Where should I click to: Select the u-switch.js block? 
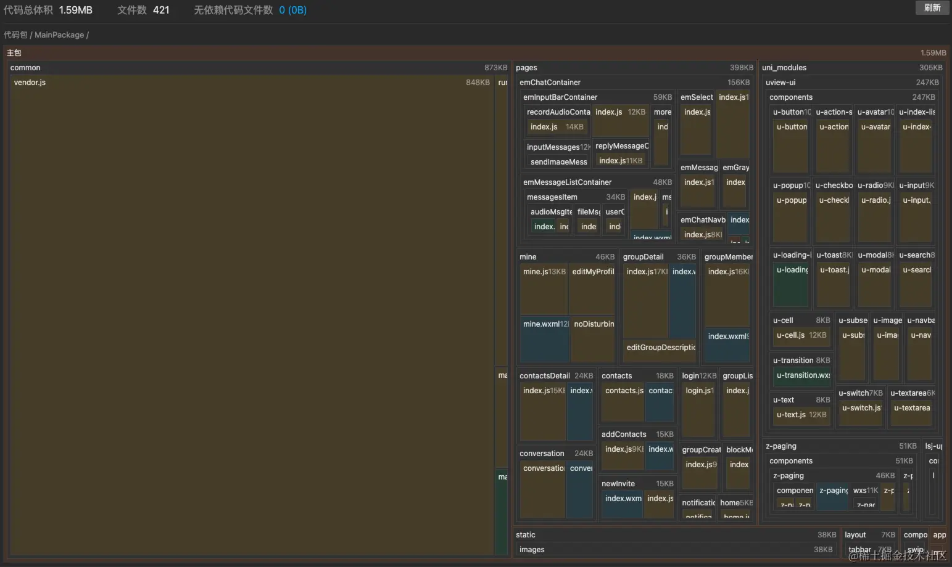pyautogui.click(x=860, y=413)
